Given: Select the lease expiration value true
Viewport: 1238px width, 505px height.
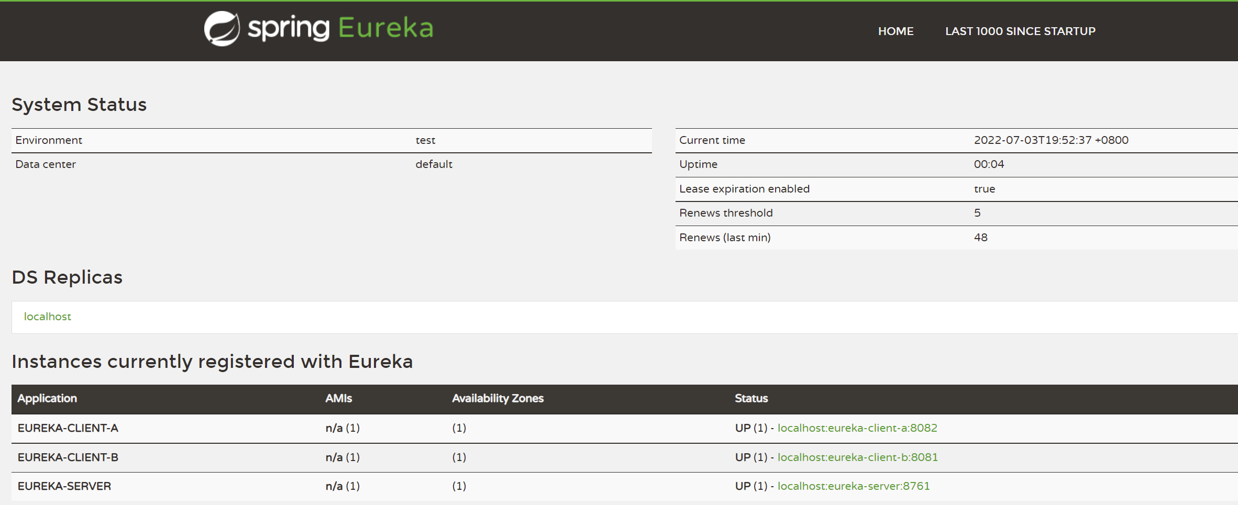Looking at the screenshot, I should 985,189.
